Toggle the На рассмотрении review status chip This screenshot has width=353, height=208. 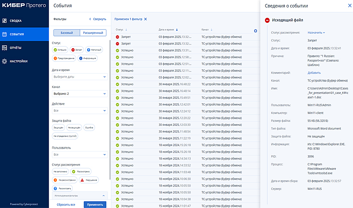click(65, 180)
